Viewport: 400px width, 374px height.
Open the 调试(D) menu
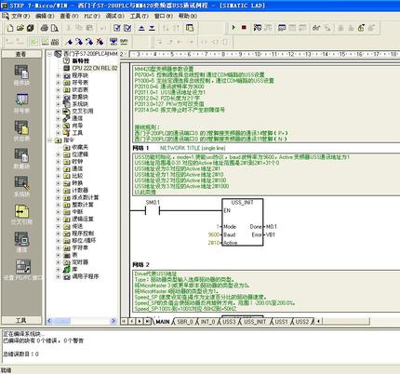tap(115, 16)
